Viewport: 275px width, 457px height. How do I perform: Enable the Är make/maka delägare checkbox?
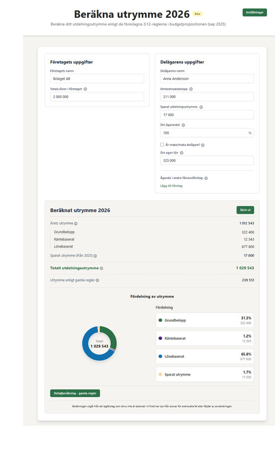click(162, 145)
